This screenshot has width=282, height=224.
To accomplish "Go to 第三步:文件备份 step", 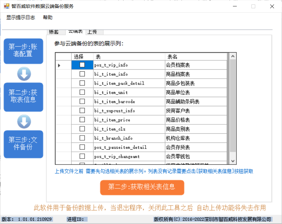I will click(x=23, y=144).
